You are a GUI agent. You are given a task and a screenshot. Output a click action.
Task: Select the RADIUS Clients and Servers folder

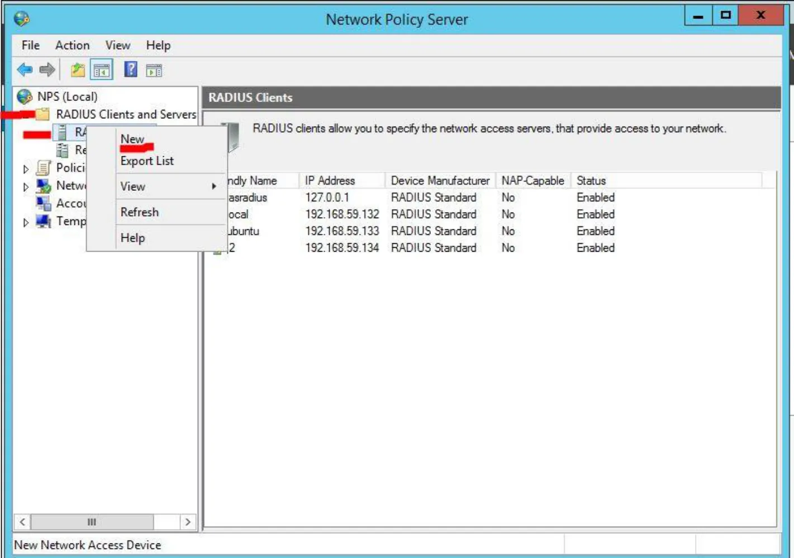click(116, 114)
